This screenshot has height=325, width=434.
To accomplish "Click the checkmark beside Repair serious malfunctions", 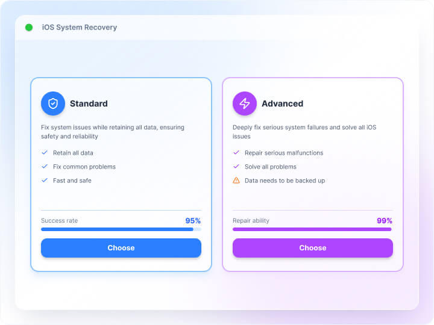I will [236, 152].
